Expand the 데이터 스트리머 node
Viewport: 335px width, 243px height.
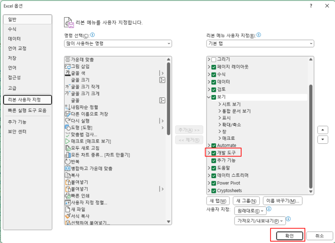click(209, 176)
